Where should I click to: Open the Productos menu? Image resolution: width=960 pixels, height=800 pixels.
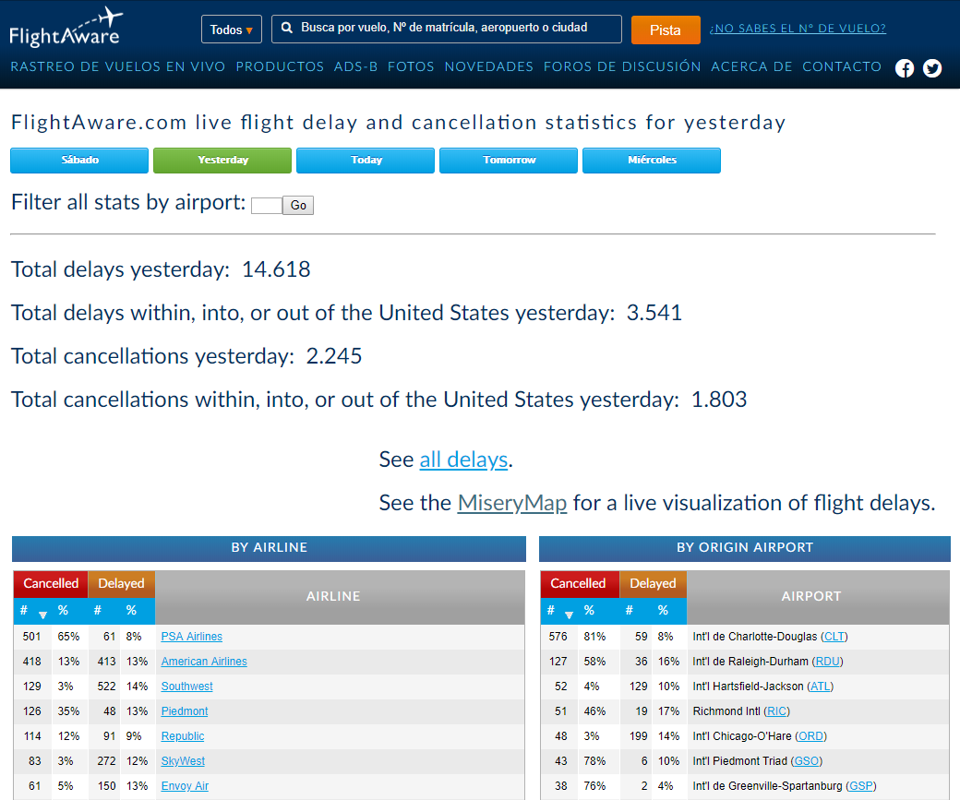tap(280, 66)
